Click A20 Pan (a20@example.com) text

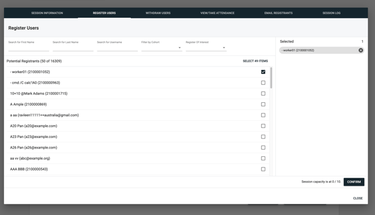pos(34,126)
